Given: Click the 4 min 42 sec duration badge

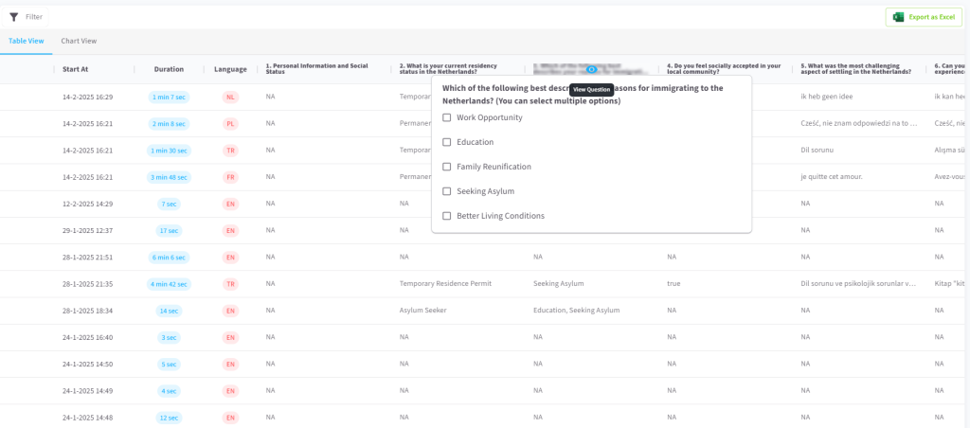Looking at the screenshot, I should (169, 284).
